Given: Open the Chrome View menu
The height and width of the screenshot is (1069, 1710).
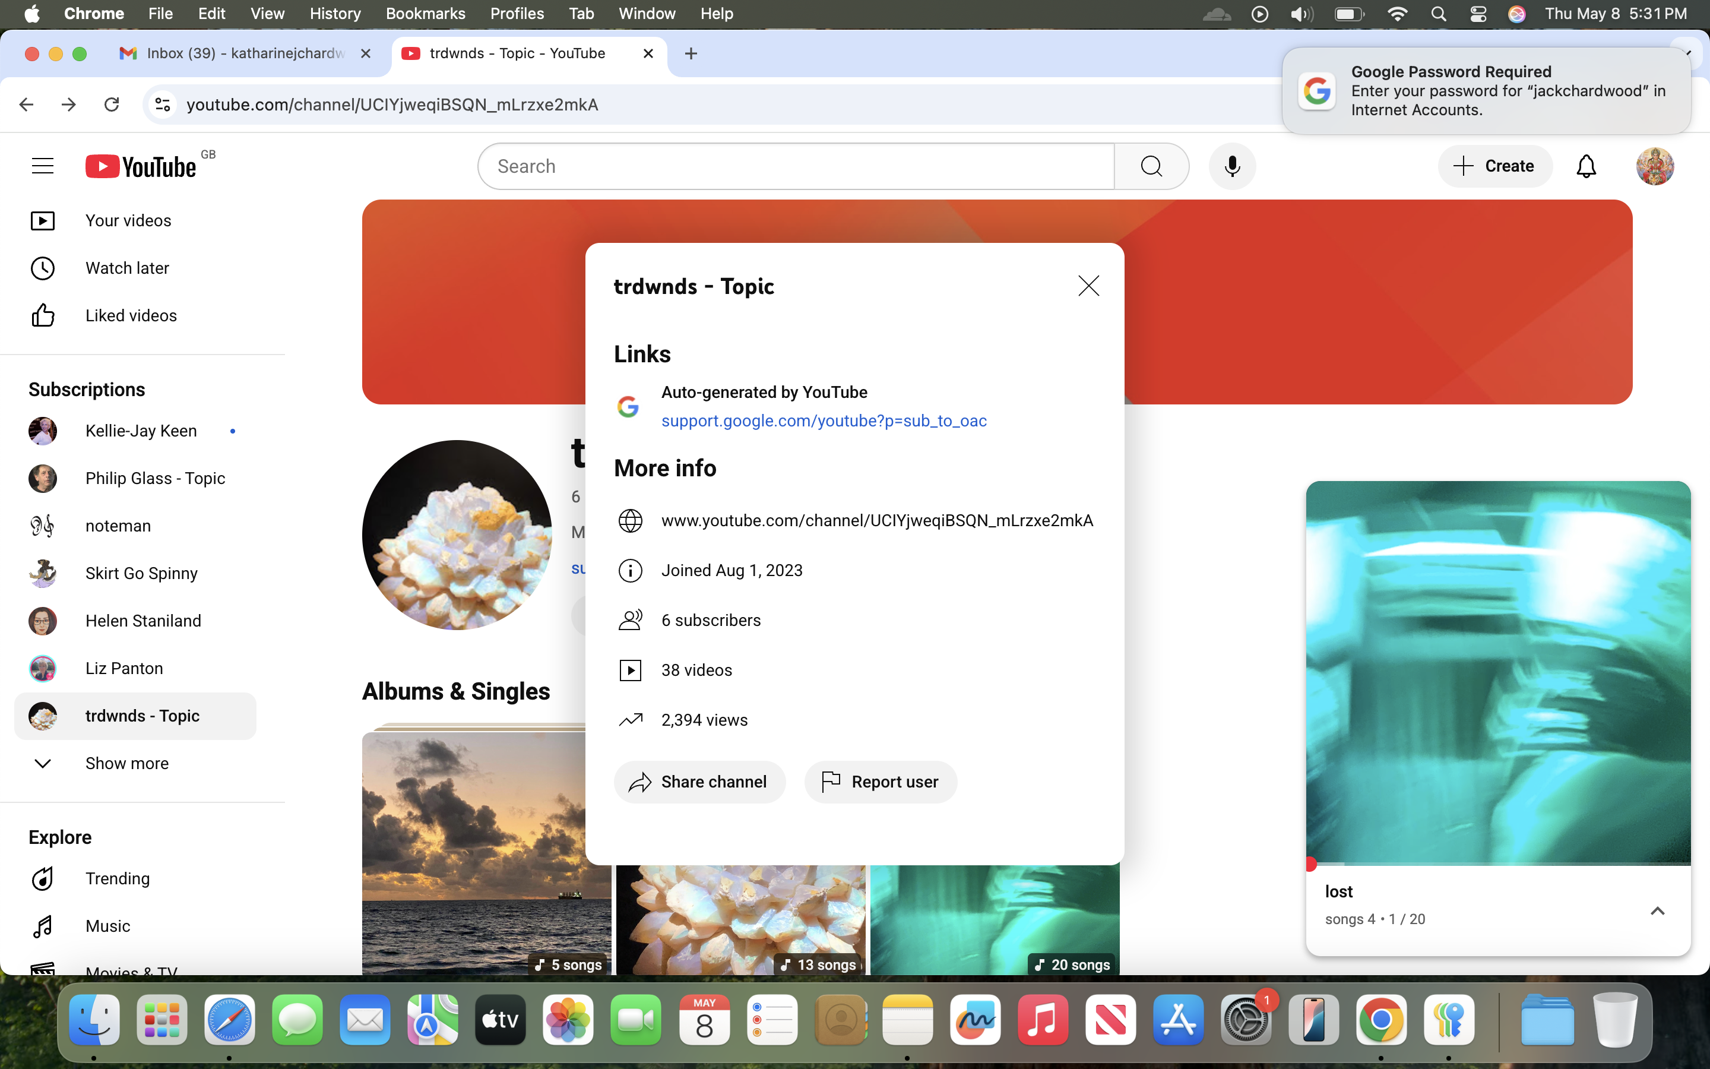Looking at the screenshot, I should pyautogui.click(x=267, y=14).
